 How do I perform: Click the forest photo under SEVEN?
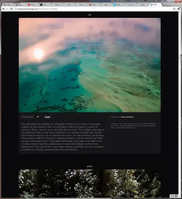90,184
